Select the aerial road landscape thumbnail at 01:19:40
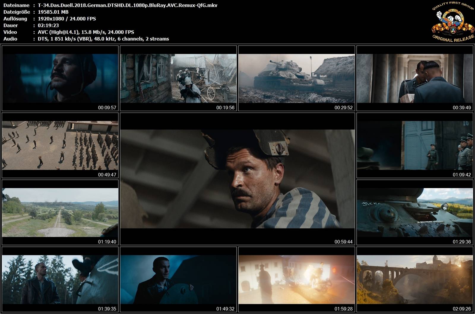Viewport: 475px width, 314px height. (60, 212)
